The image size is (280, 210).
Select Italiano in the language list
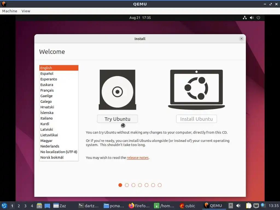59,118
